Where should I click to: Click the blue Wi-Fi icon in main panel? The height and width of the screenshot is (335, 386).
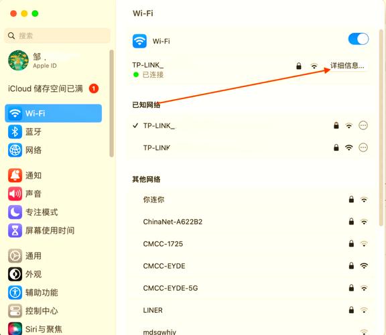coord(139,41)
